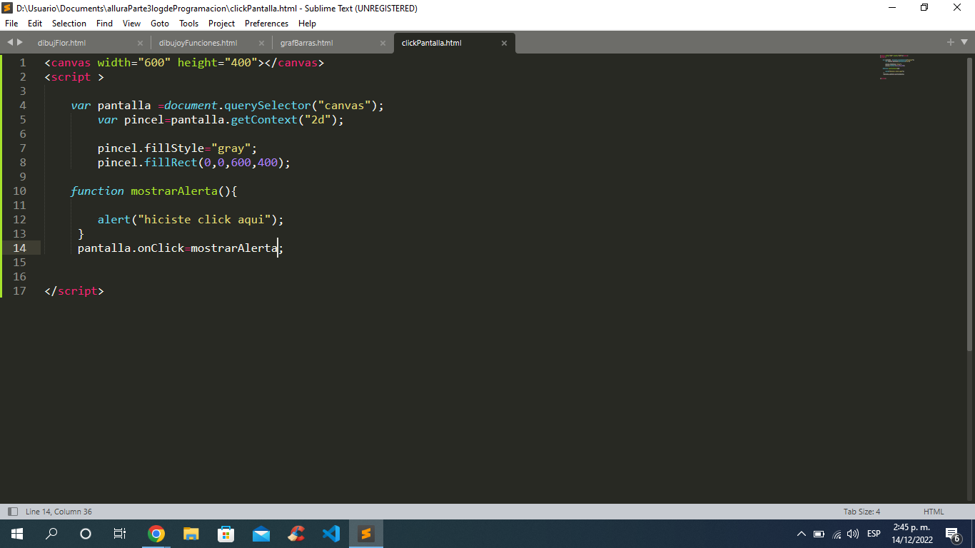Open the File menu

pos(11,24)
